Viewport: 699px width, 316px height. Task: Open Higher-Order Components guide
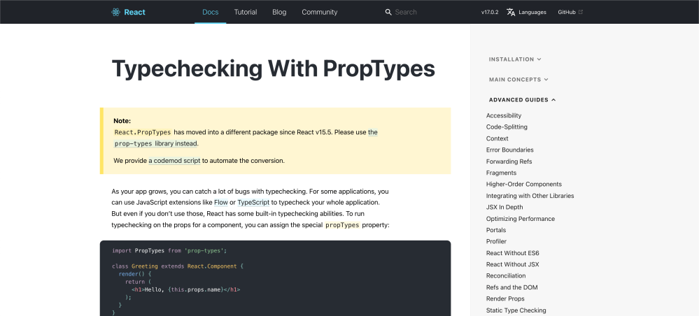click(524, 184)
